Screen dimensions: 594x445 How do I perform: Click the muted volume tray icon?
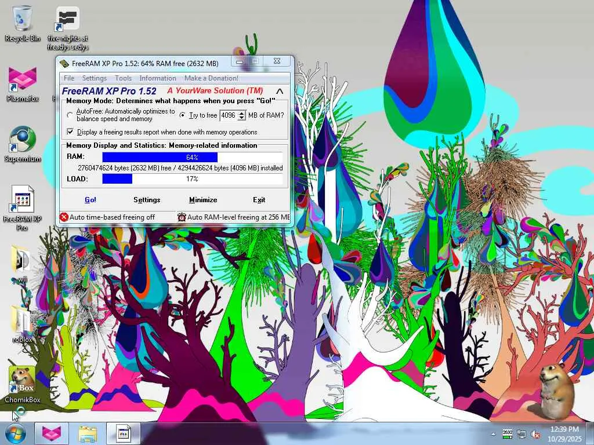pos(535,435)
